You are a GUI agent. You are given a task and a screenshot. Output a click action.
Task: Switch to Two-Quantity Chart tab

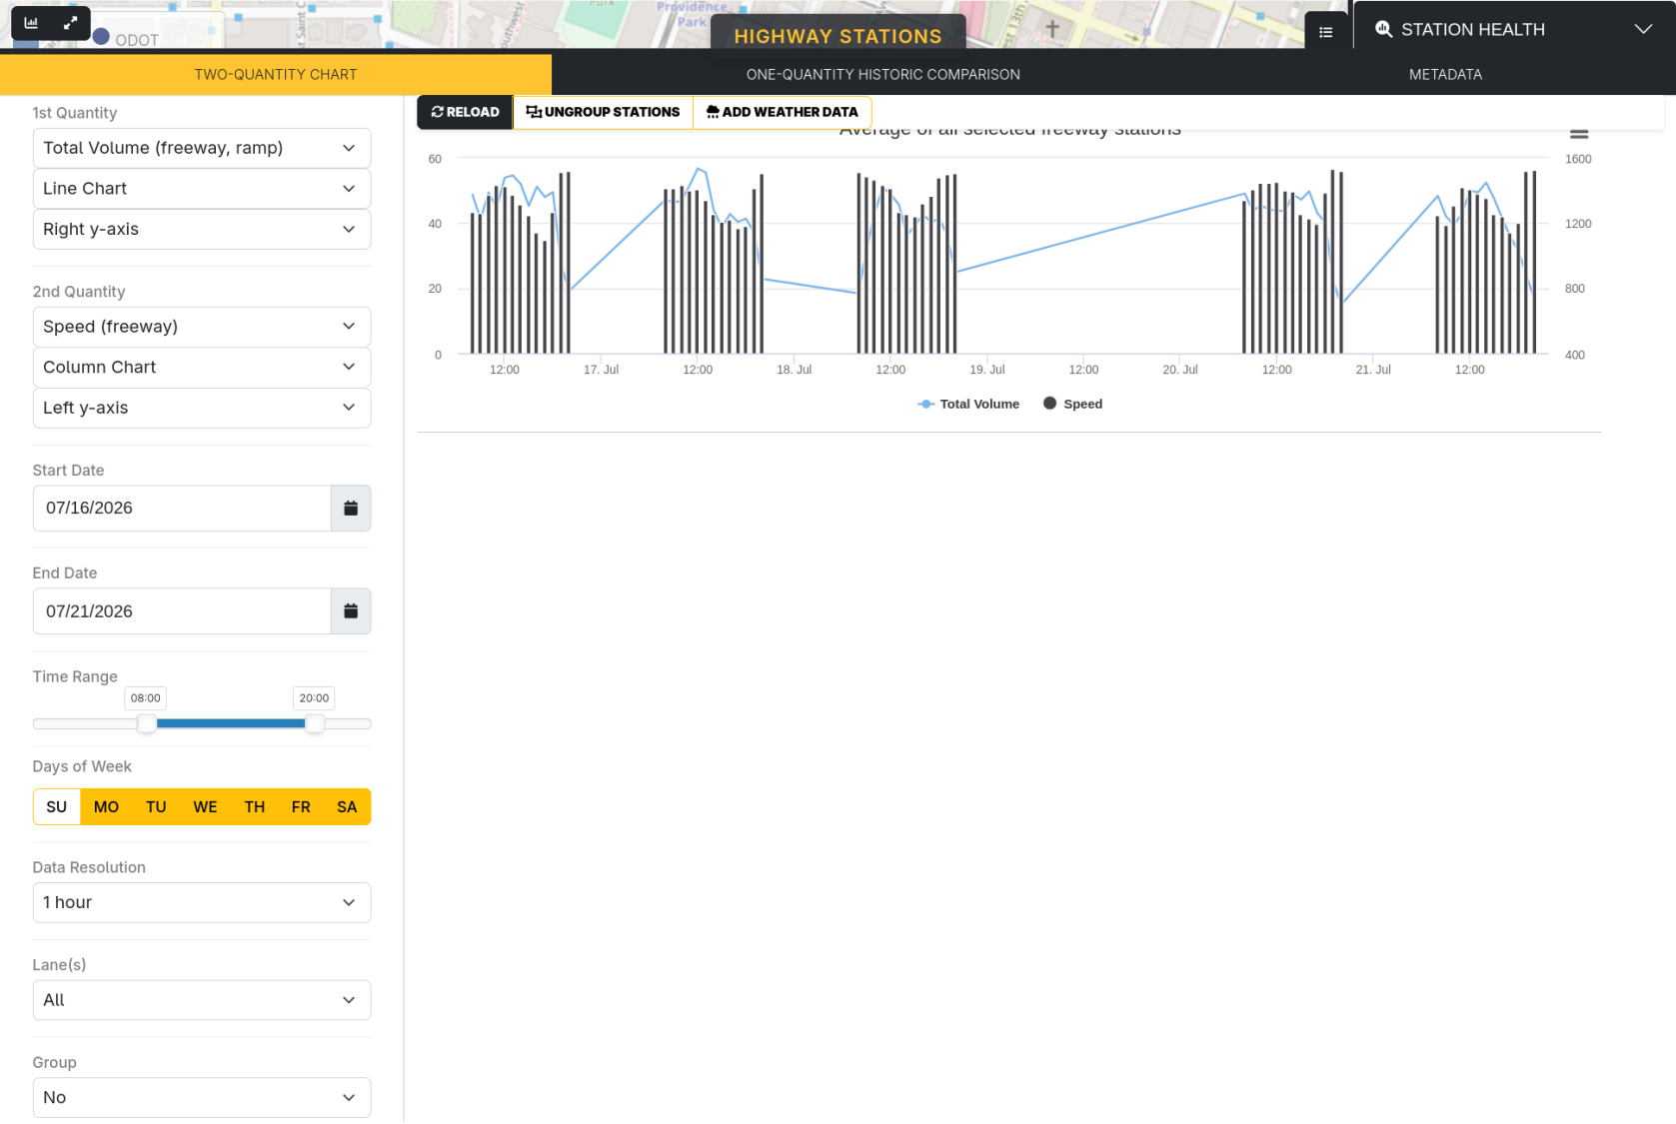(276, 75)
